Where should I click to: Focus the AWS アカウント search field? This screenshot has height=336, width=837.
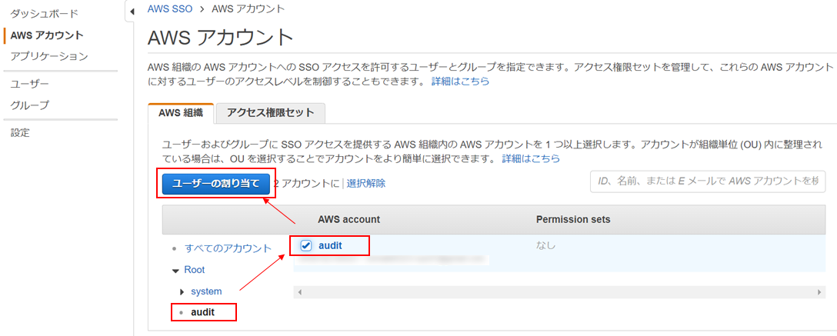click(708, 181)
